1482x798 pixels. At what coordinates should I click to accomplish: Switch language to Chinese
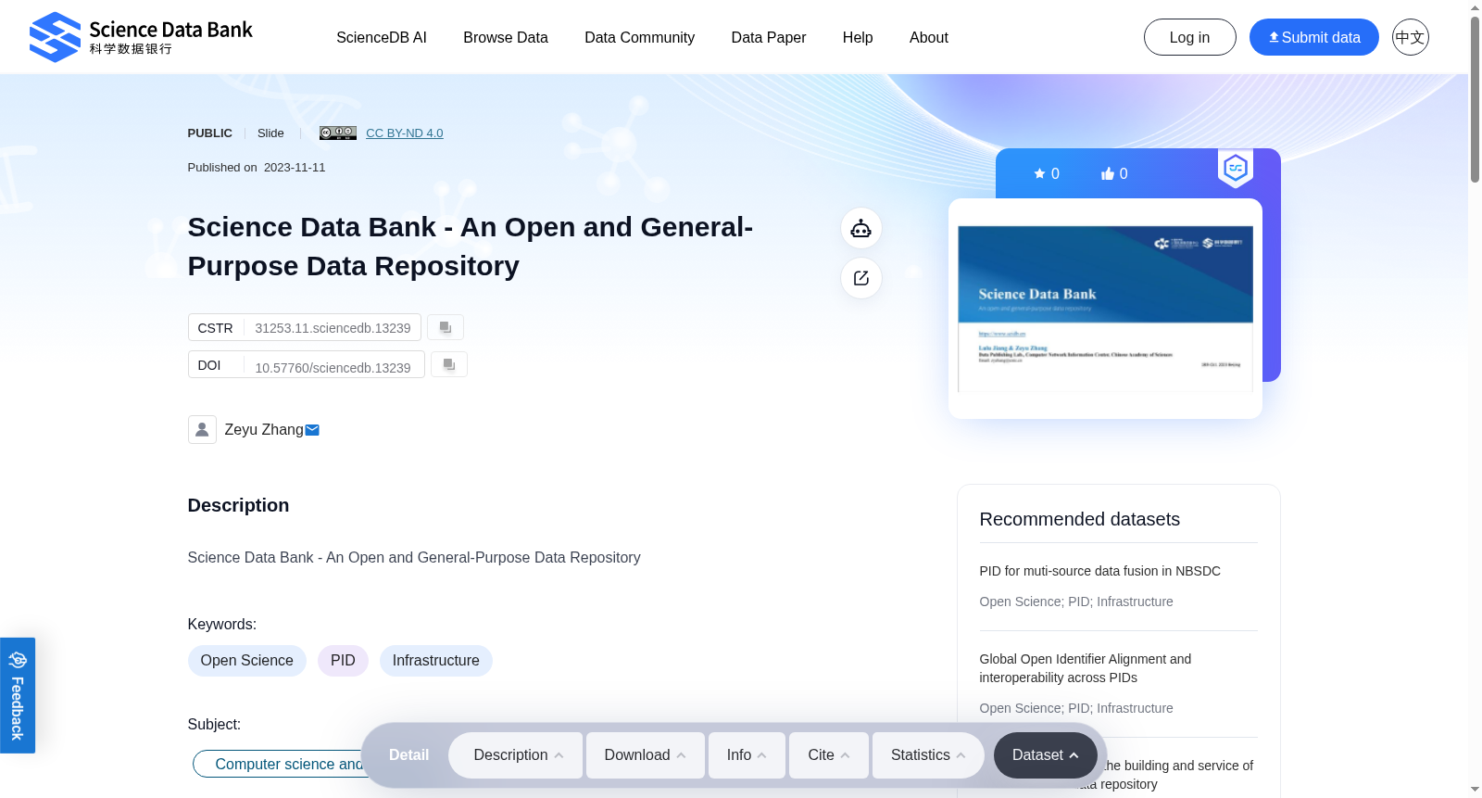point(1410,37)
